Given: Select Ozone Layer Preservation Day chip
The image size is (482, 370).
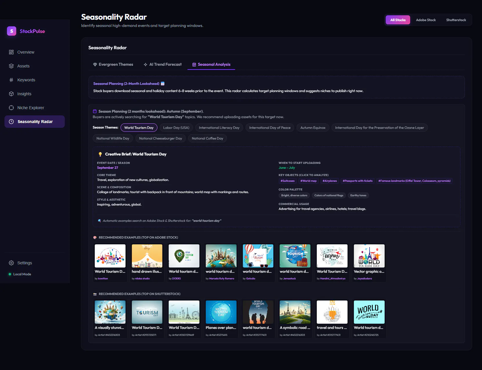Looking at the screenshot, I should pos(379,128).
